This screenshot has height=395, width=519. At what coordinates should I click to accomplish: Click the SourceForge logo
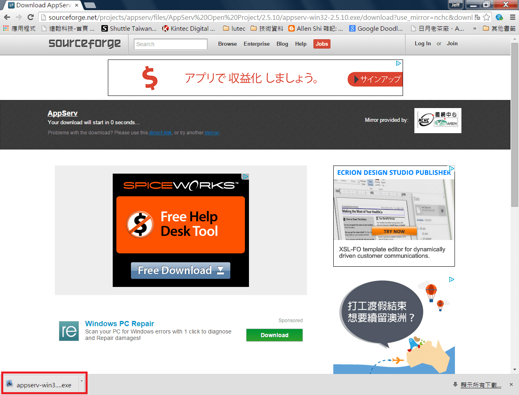[85, 43]
